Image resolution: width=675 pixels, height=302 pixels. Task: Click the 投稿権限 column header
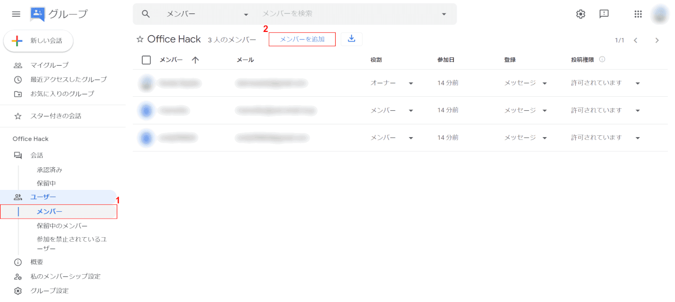[583, 60]
